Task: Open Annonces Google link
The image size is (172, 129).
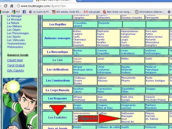Action: point(18,55)
